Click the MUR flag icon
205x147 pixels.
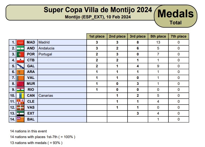(21, 84)
